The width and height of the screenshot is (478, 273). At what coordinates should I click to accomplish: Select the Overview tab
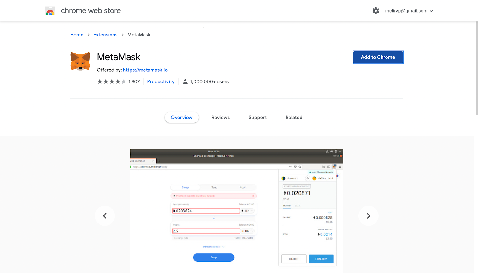click(182, 118)
